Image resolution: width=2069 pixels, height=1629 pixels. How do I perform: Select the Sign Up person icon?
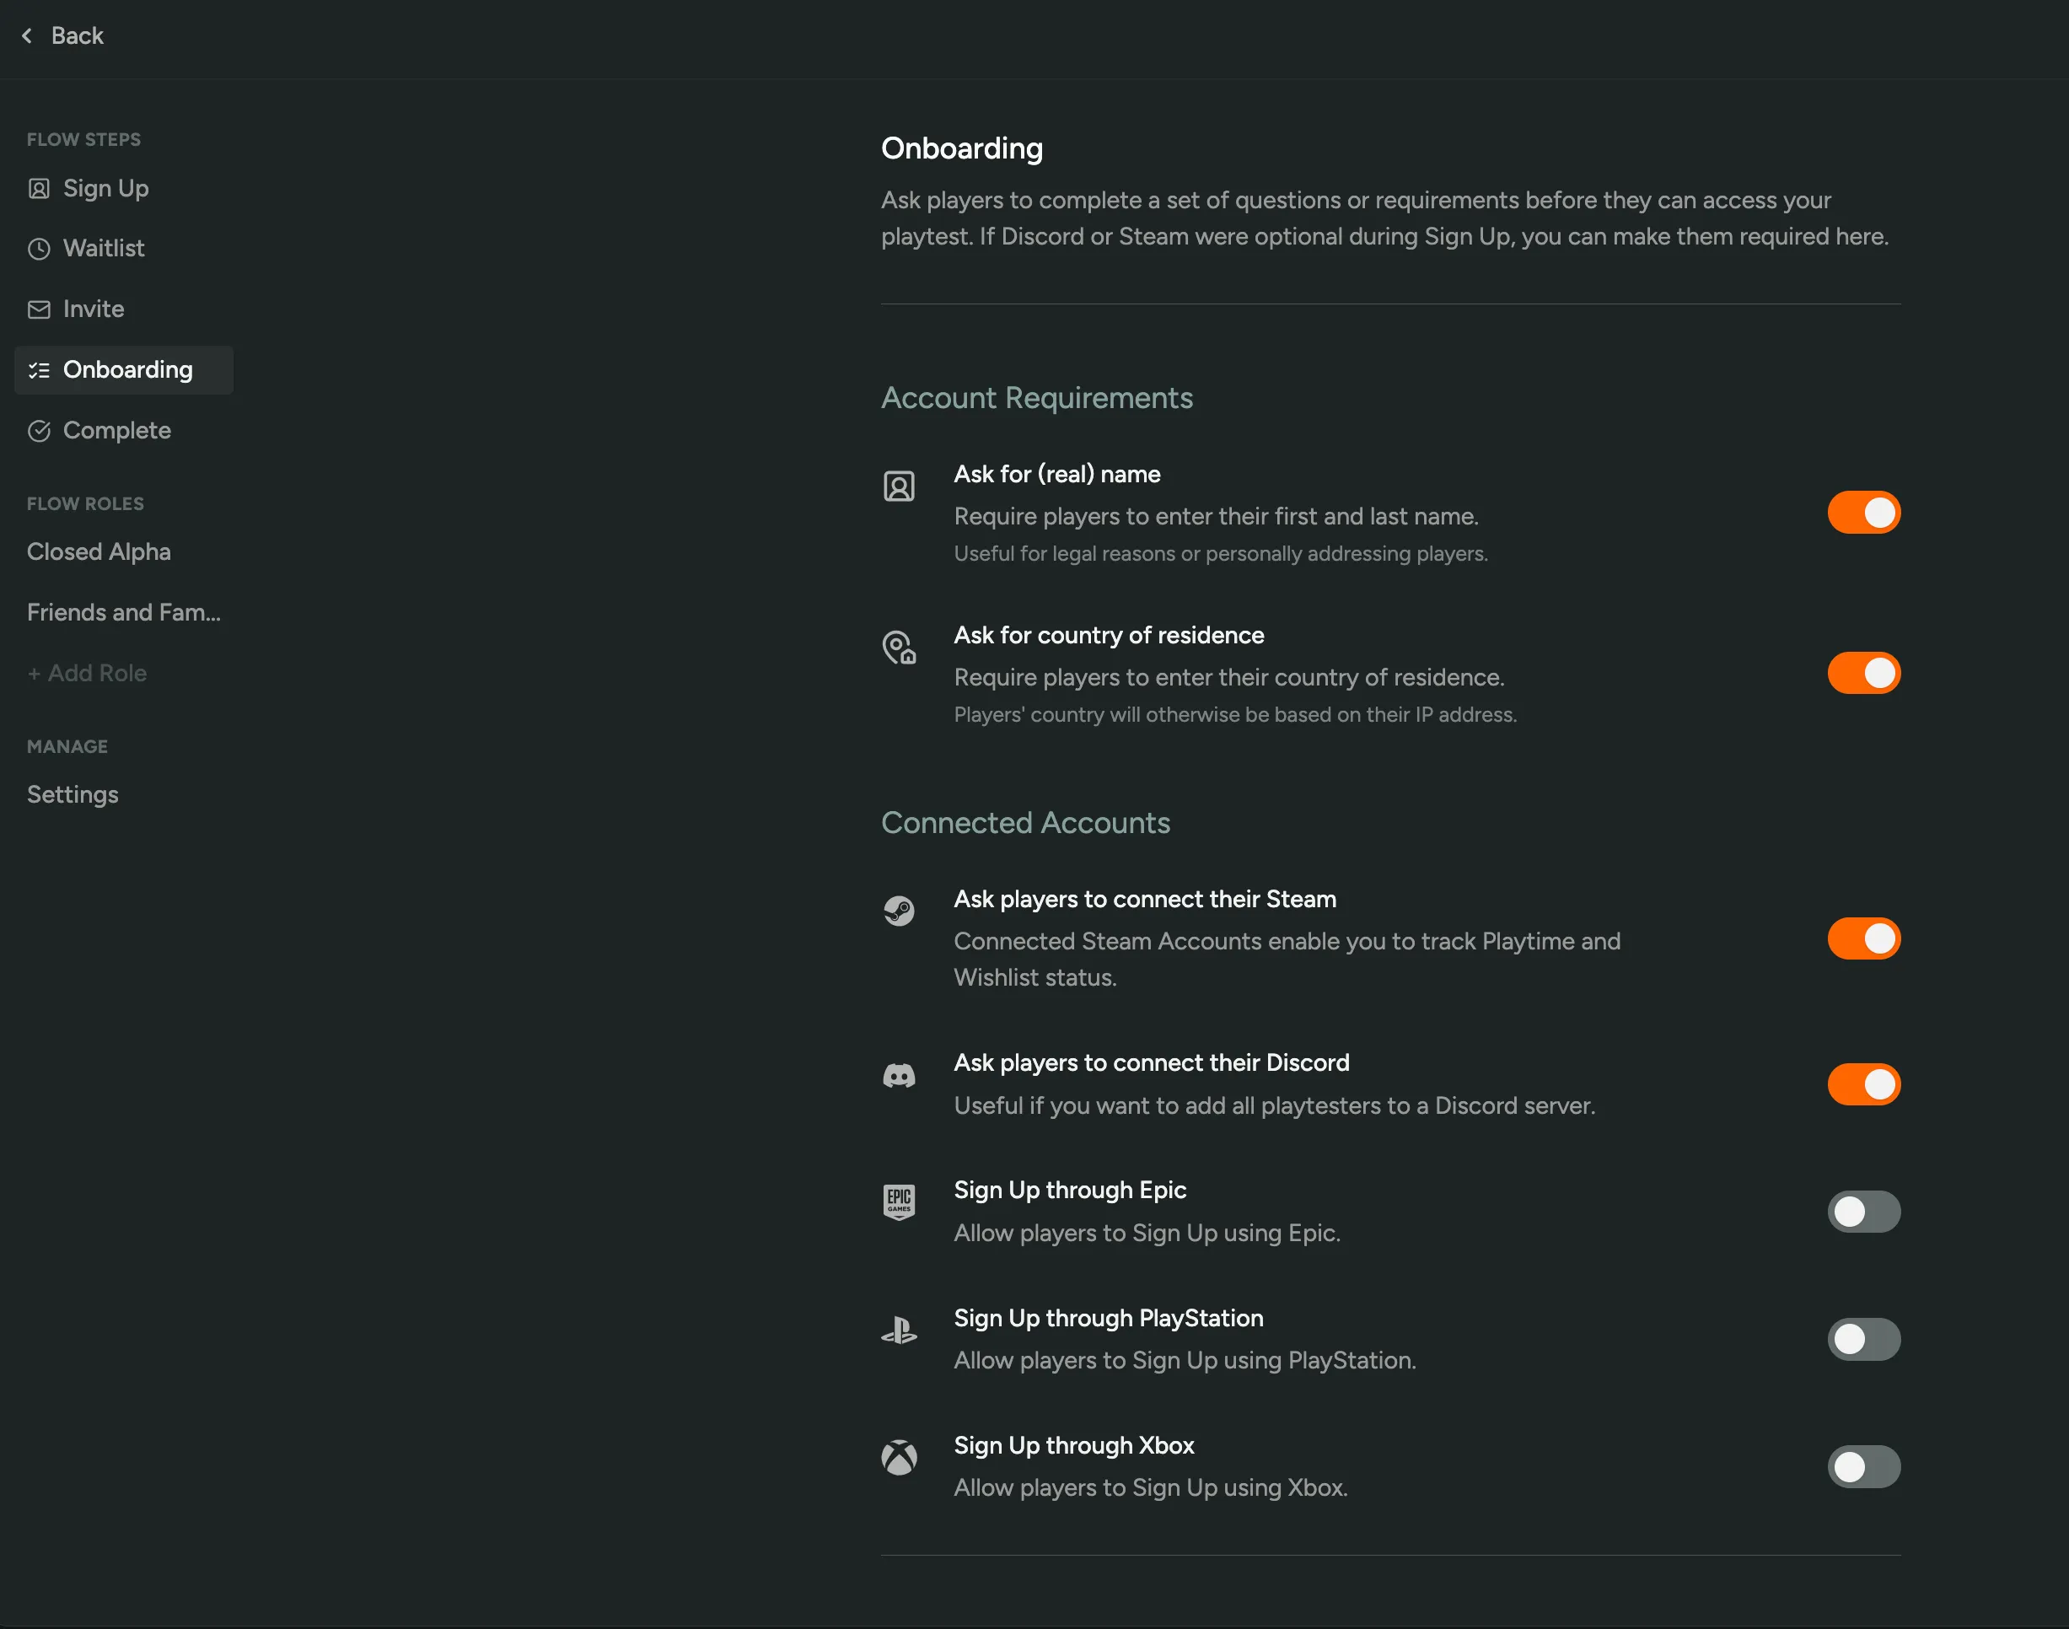[38, 189]
